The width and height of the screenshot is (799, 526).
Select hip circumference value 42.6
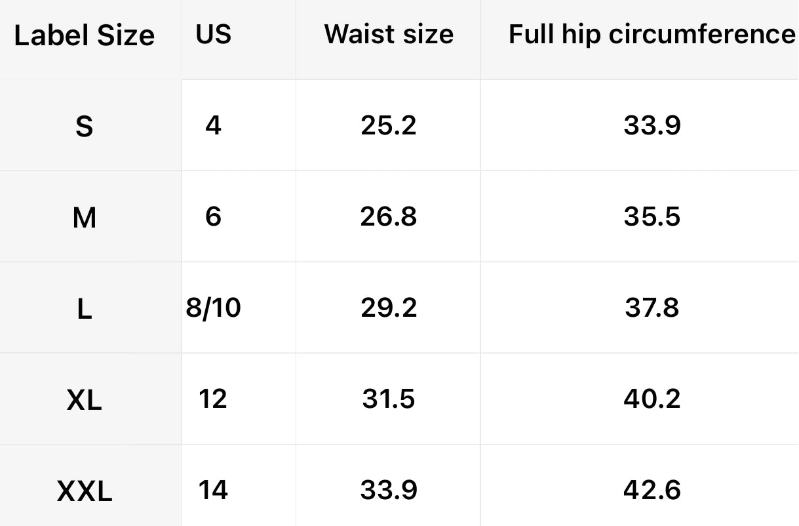click(x=652, y=489)
